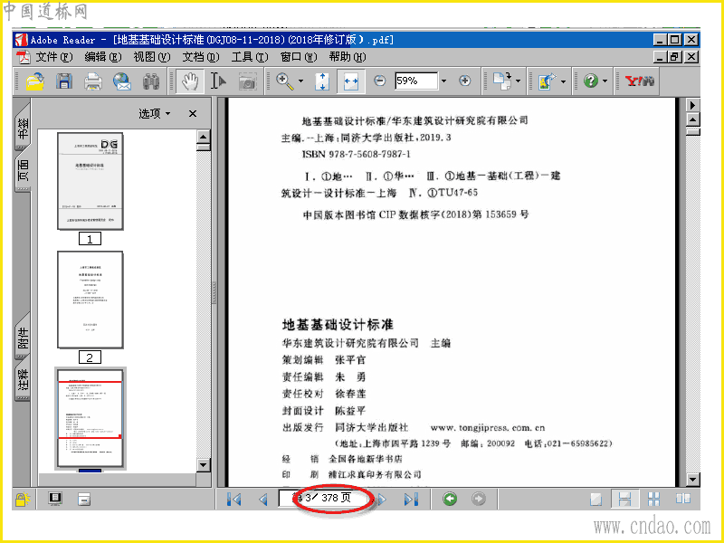Click the page number field showing 3/378
Image resolution: width=724 pixels, height=543 pixels.
[x=324, y=499]
